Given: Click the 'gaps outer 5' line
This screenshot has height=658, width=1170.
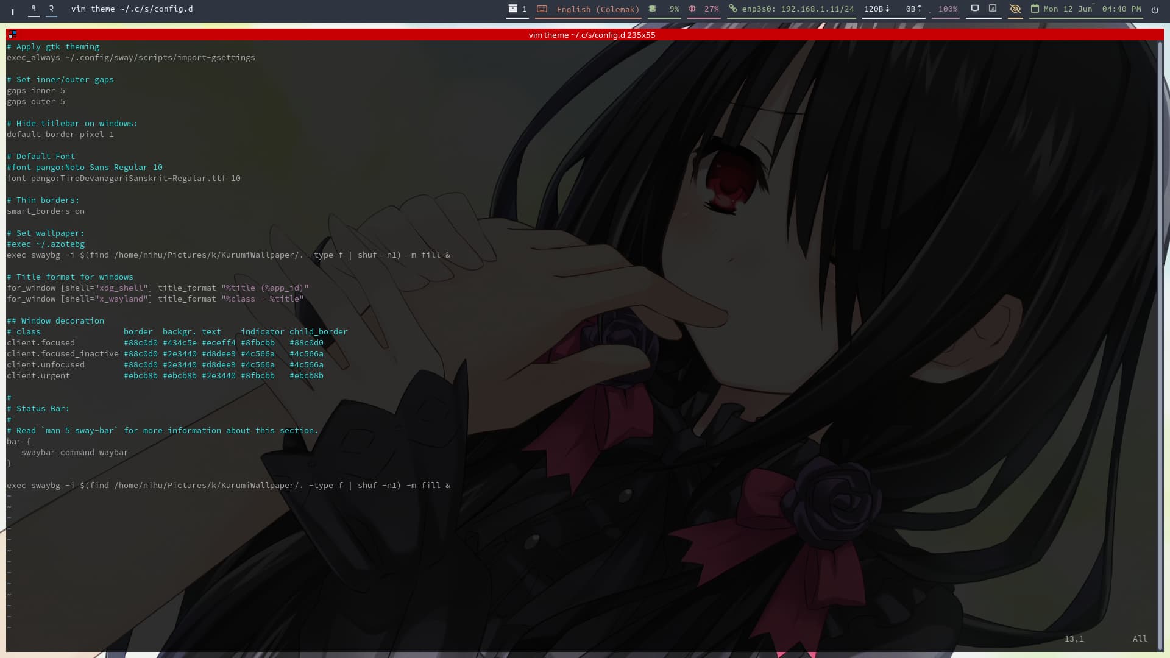Looking at the screenshot, I should [36, 102].
